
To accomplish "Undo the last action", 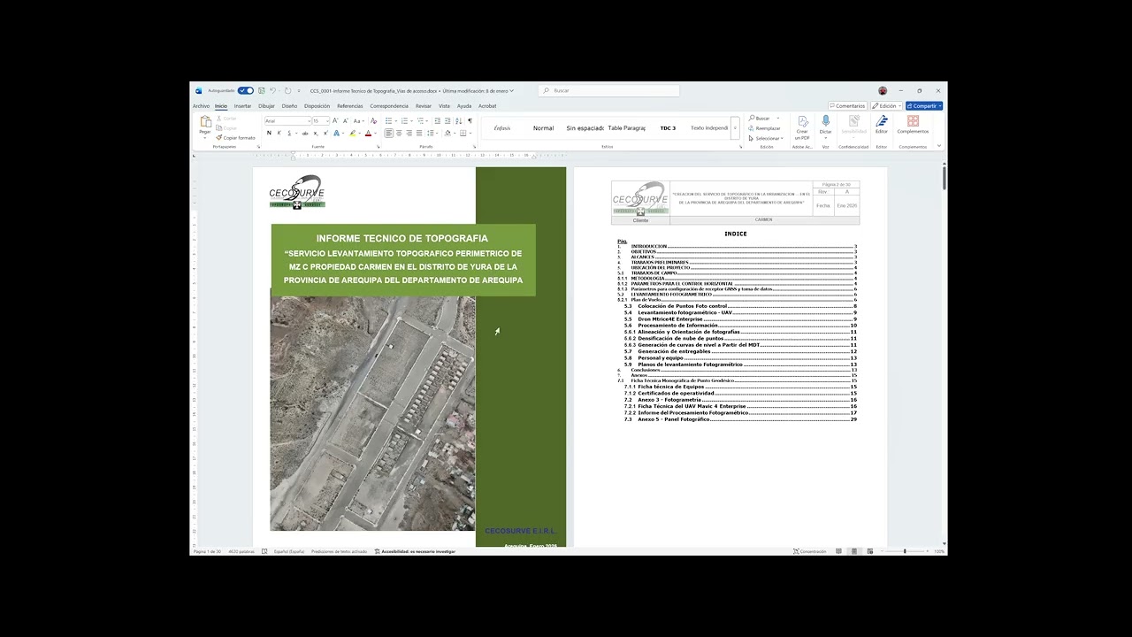I will [272, 90].
